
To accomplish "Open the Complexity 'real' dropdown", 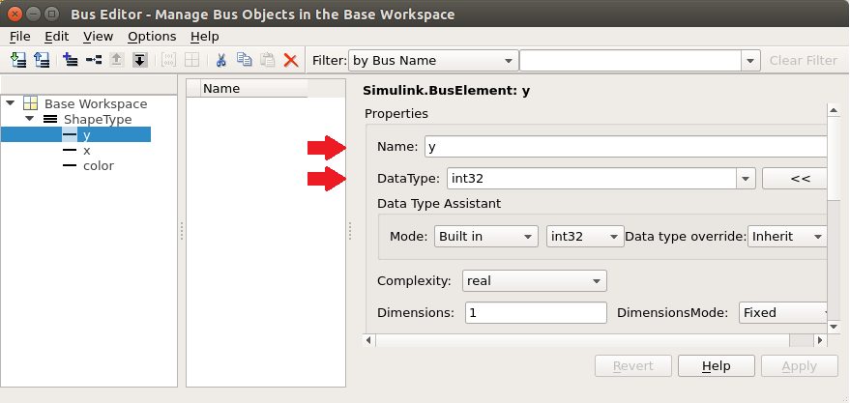I will [x=535, y=280].
